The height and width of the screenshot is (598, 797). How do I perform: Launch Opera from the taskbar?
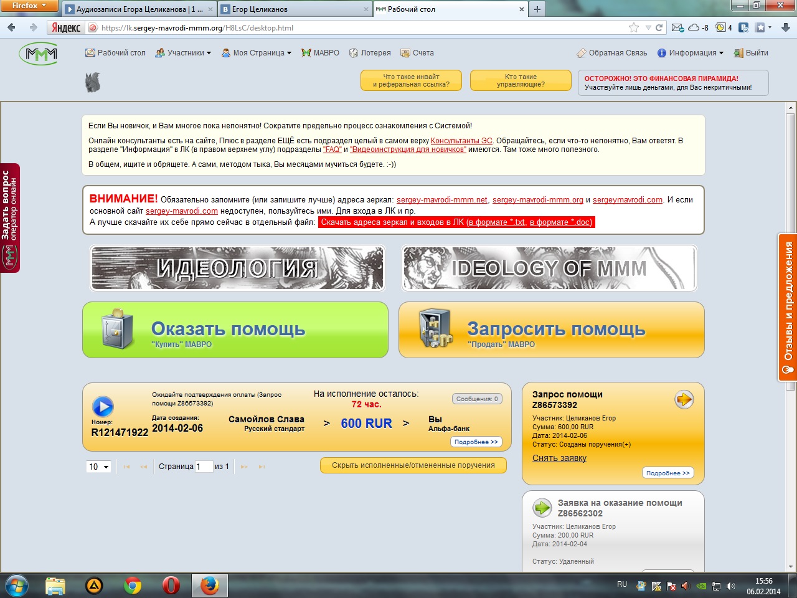(x=171, y=586)
